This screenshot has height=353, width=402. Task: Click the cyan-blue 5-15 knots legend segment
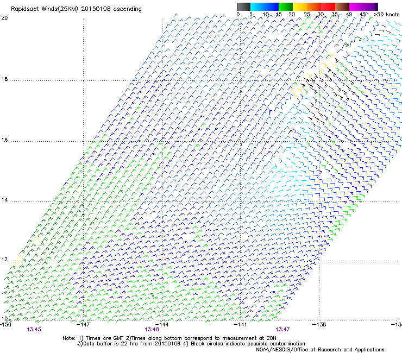click(x=265, y=7)
